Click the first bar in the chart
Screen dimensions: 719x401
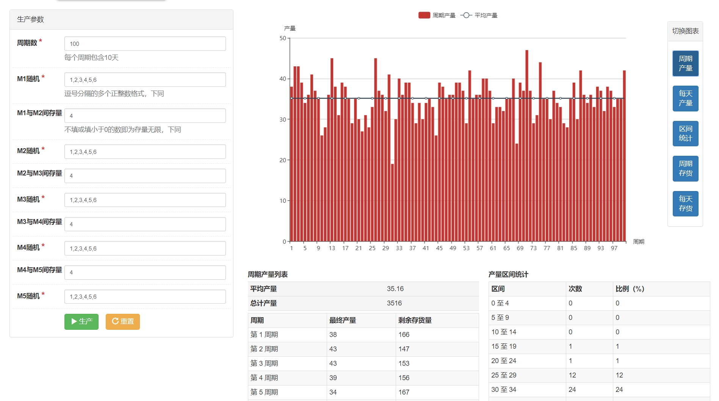pyautogui.click(x=291, y=164)
